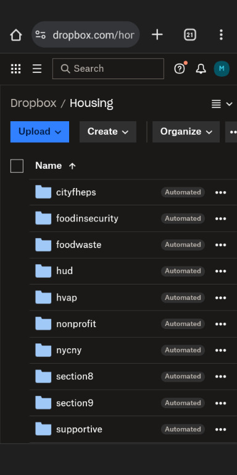Screen dimensions: 237x475
Task: Open the section9 folder icon
Action: pyautogui.click(x=43, y=403)
